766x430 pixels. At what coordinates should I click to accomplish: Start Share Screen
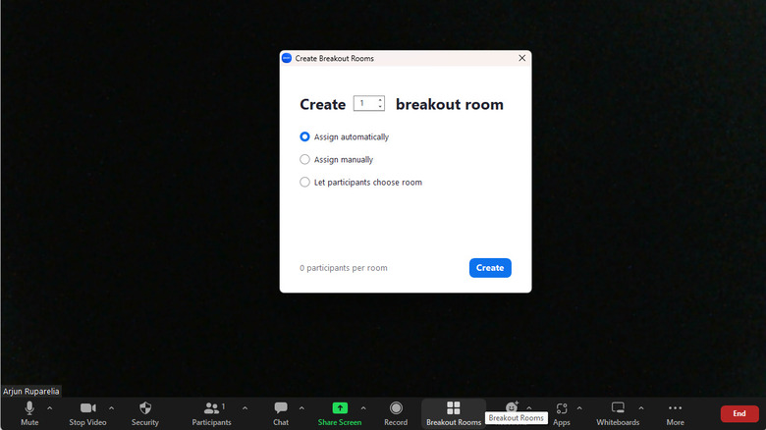[340, 413]
